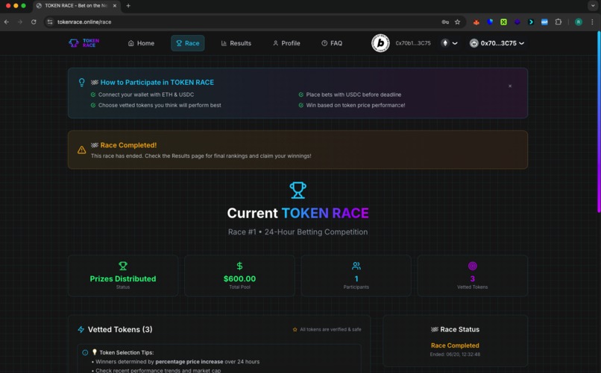Click the lightbulb icon in the participation banner

click(x=81, y=83)
